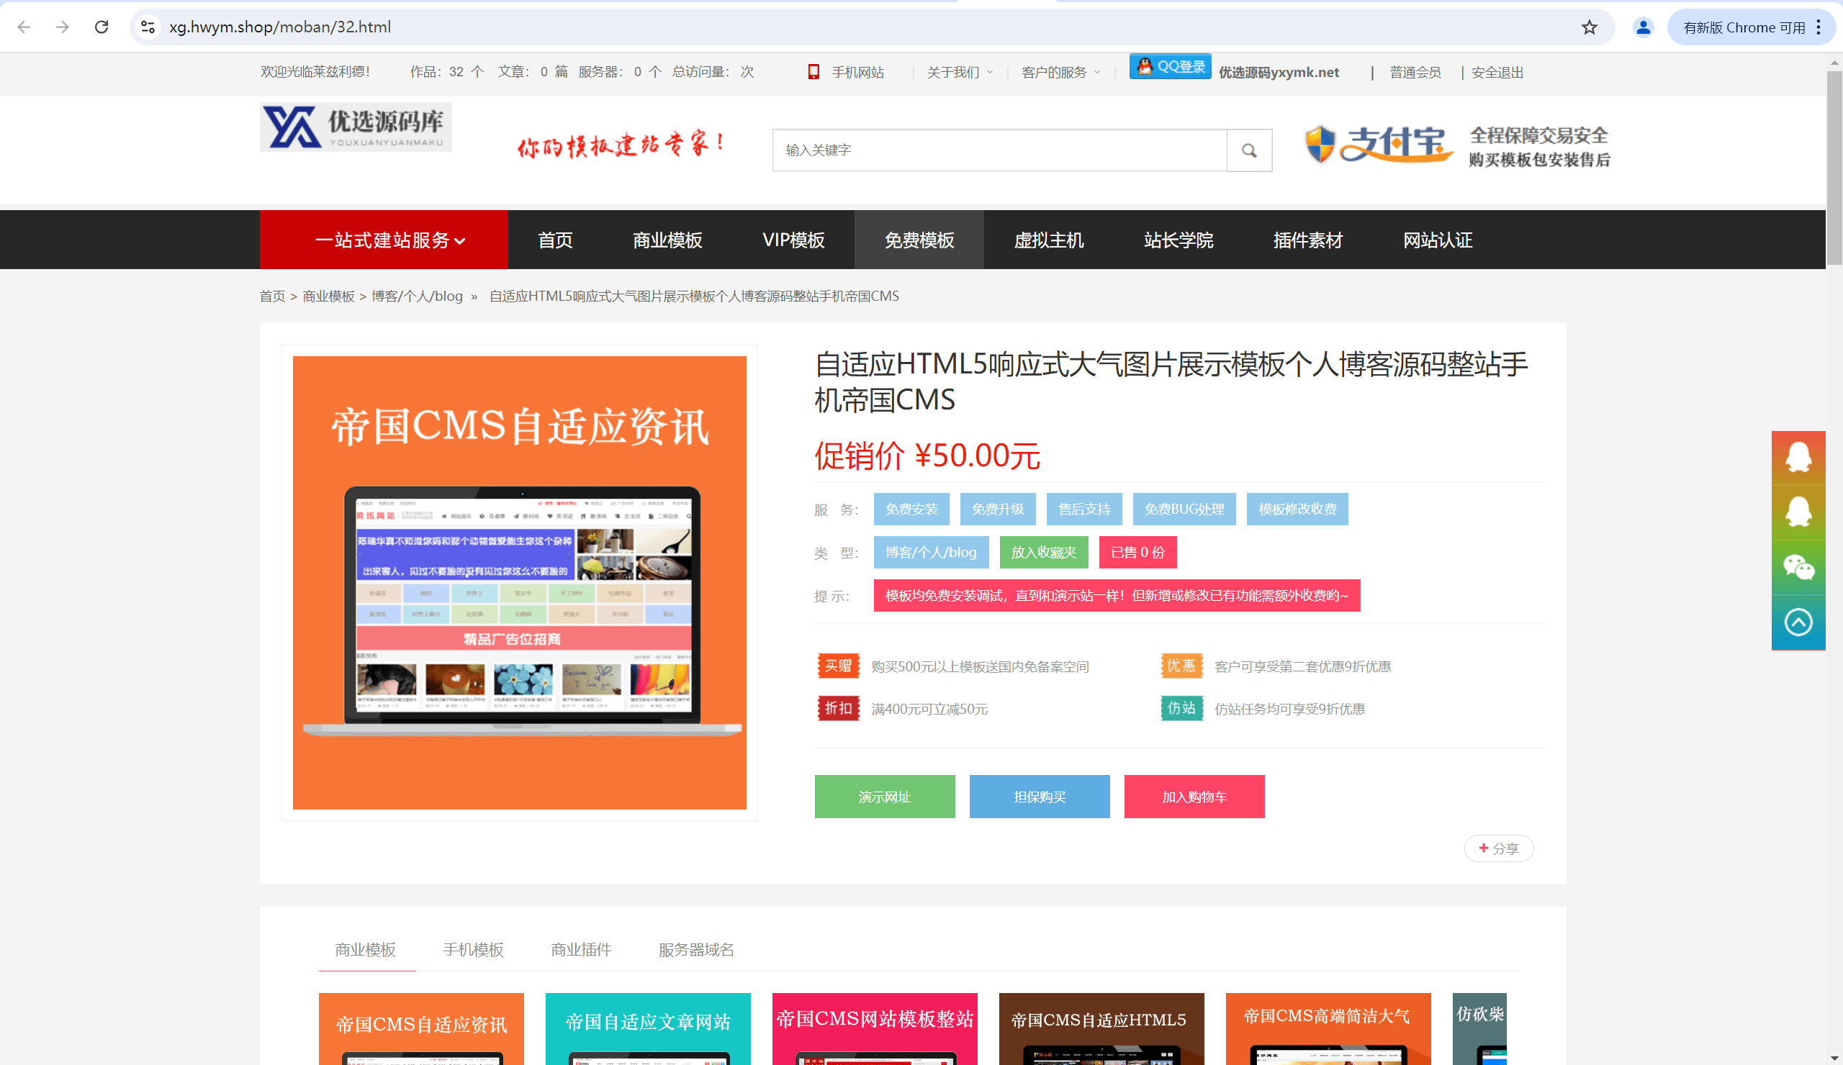Image resolution: width=1843 pixels, height=1065 pixels.
Task: Open site information icon in address bar
Action: tap(148, 27)
